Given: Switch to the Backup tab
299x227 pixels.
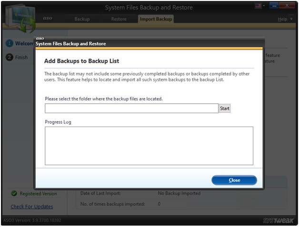Looking at the screenshot, I should pyautogui.click(x=82, y=19).
